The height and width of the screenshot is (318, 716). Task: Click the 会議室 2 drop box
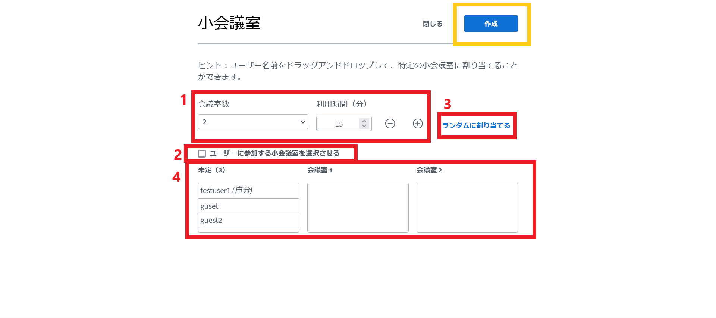point(467,208)
